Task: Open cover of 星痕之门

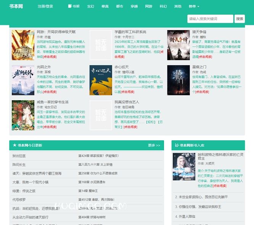Action: click(178, 80)
